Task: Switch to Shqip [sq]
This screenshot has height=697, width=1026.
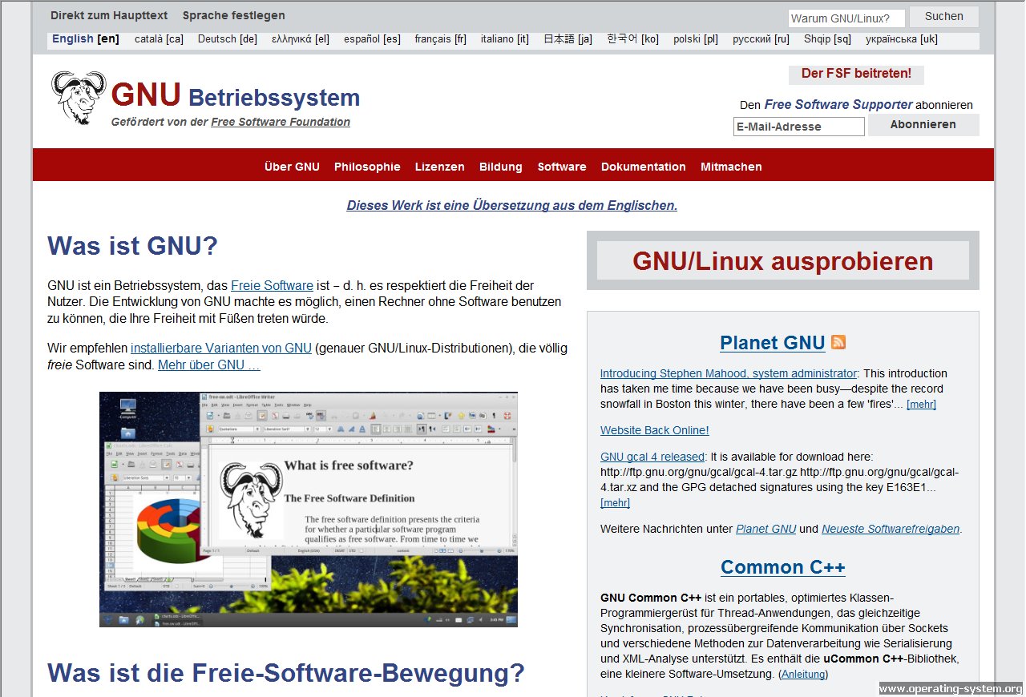Action: [x=827, y=39]
